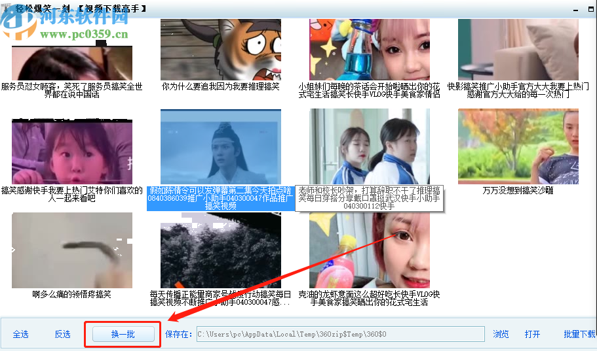Select 万万没想到搞笑沙雕 thumbnail

point(518,146)
